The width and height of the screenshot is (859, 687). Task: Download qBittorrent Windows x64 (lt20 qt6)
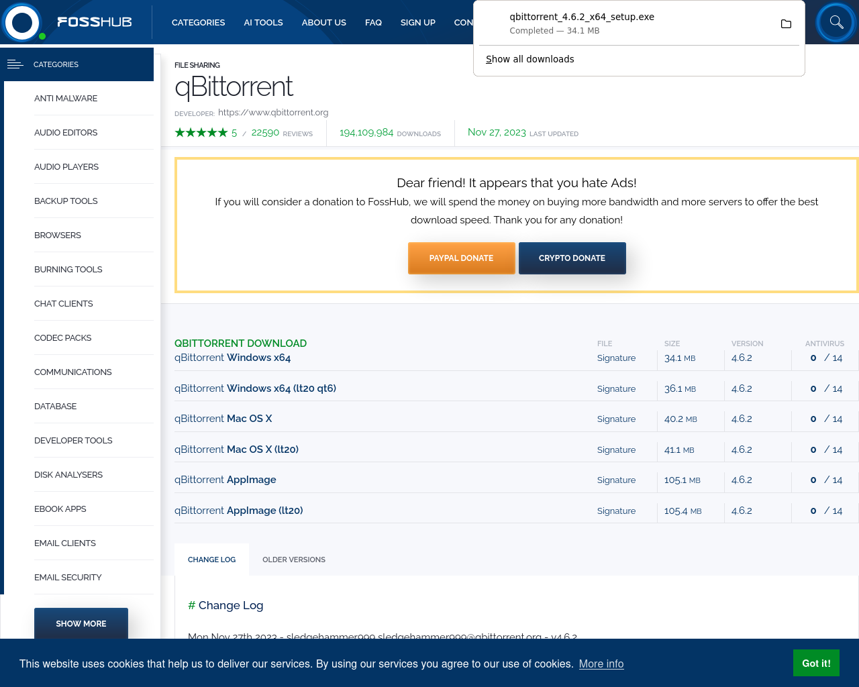pyautogui.click(x=255, y=388)
